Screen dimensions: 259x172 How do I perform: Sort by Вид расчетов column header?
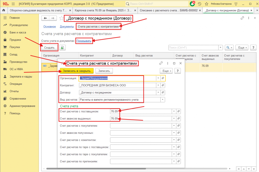[154, 57]
